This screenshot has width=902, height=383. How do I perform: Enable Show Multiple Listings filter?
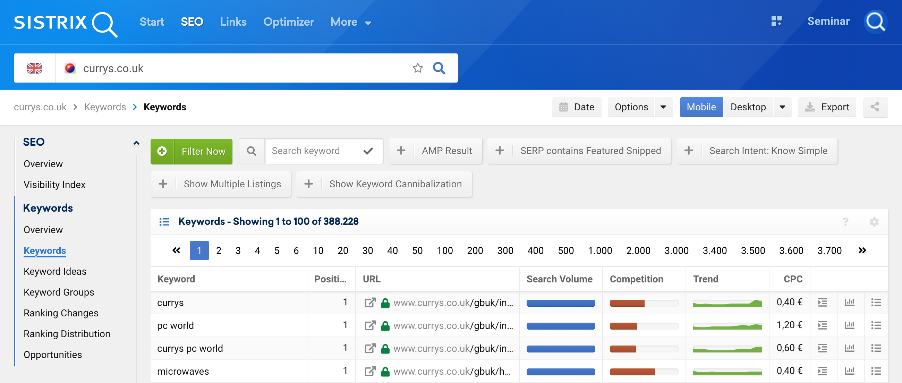[221, 184]
